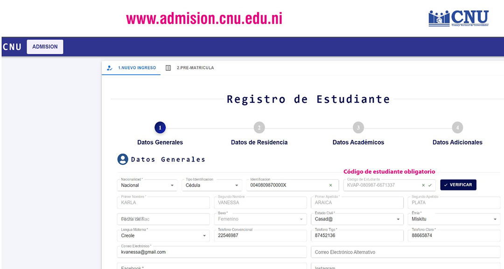Clear the Identificacion field with its X icon
Image resolution: width=504 pixels, height=269 pixels.
point(331,185)
